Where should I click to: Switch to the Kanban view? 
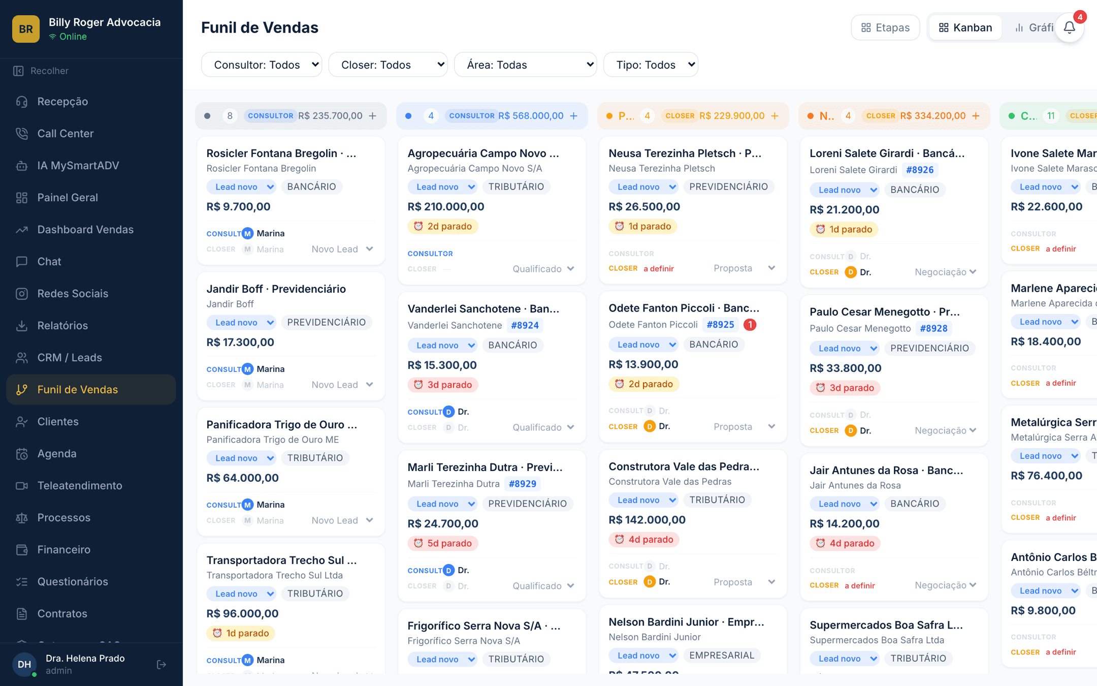[965, 27]
